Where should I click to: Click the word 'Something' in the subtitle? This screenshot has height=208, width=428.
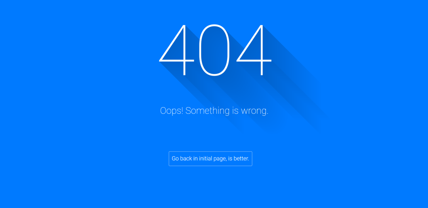tap(207, 111)
